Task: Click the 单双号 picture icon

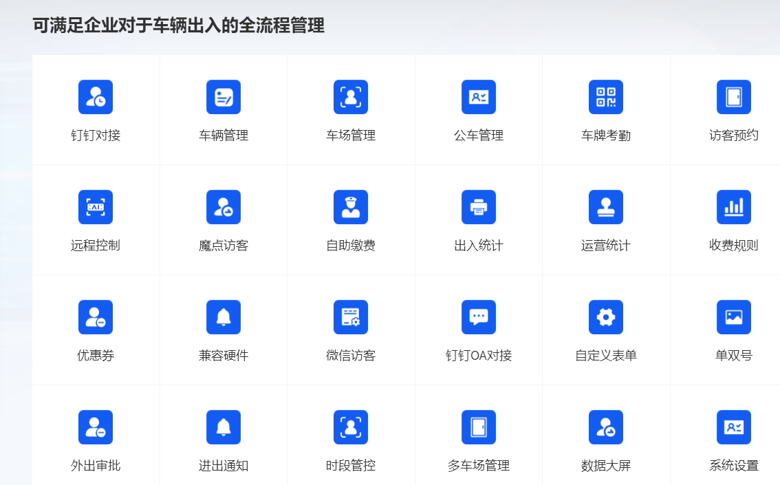Action: [734, 317]
